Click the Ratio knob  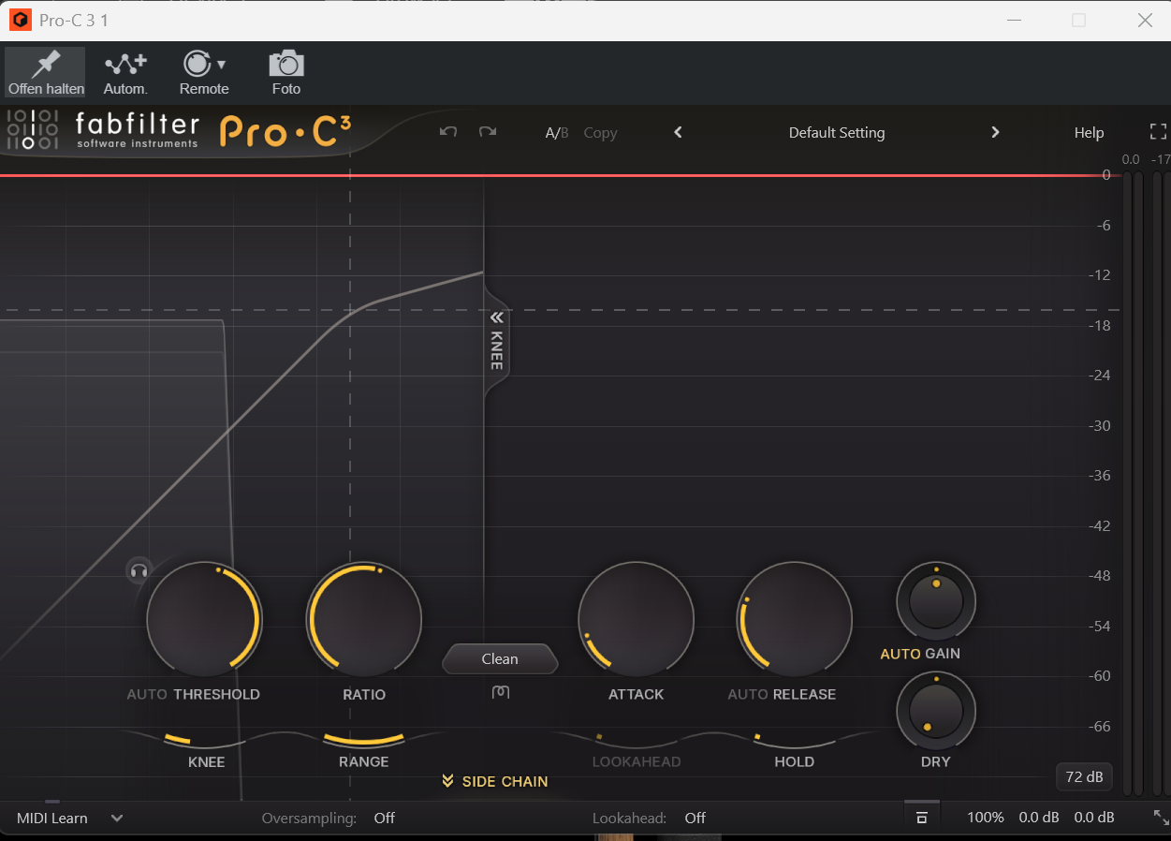364,619
